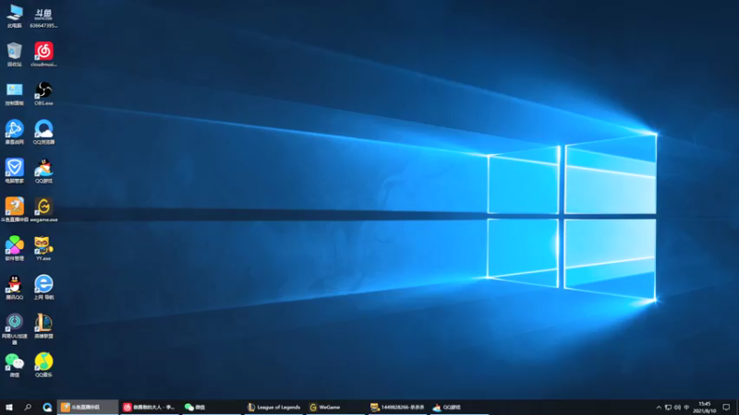The width and height of the screenshot is (739, 415).
Task: Switch to WeChat taskbar window
Action: pos(212,407)
